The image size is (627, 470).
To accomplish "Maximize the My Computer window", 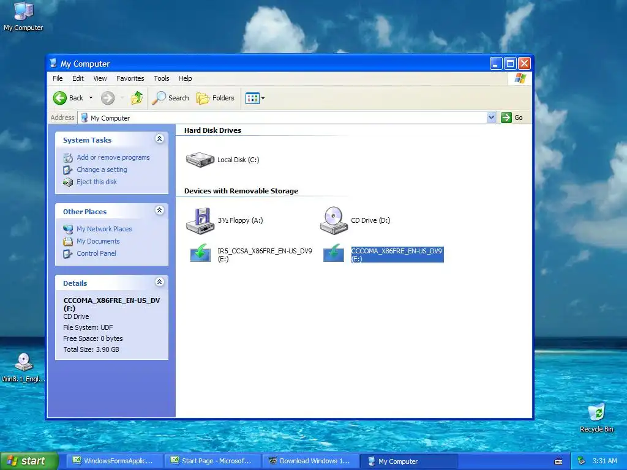I will [510, 64].
